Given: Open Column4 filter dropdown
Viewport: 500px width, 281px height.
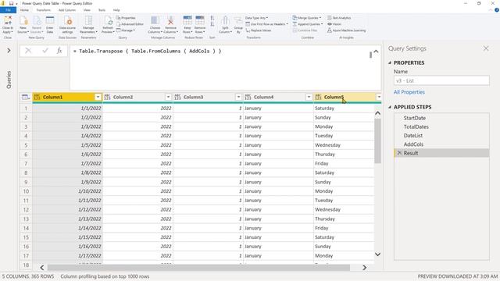Looking at the screenshot, I should coord(309,97).
